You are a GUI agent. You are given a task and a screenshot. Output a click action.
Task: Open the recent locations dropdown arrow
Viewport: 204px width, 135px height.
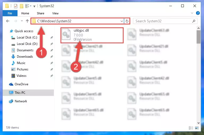point(22,21)
